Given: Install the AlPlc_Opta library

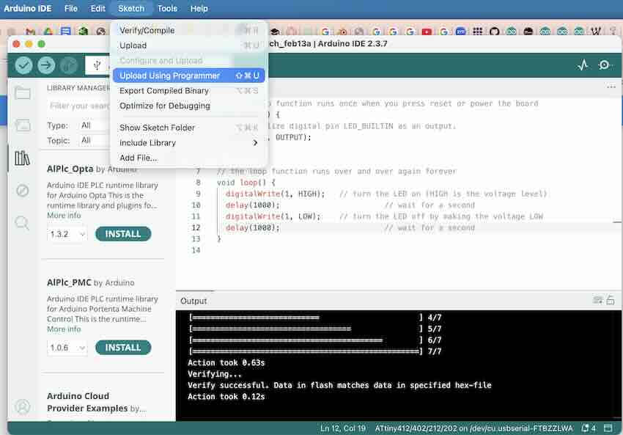Looking at the screenshot, I should [123, 234].
